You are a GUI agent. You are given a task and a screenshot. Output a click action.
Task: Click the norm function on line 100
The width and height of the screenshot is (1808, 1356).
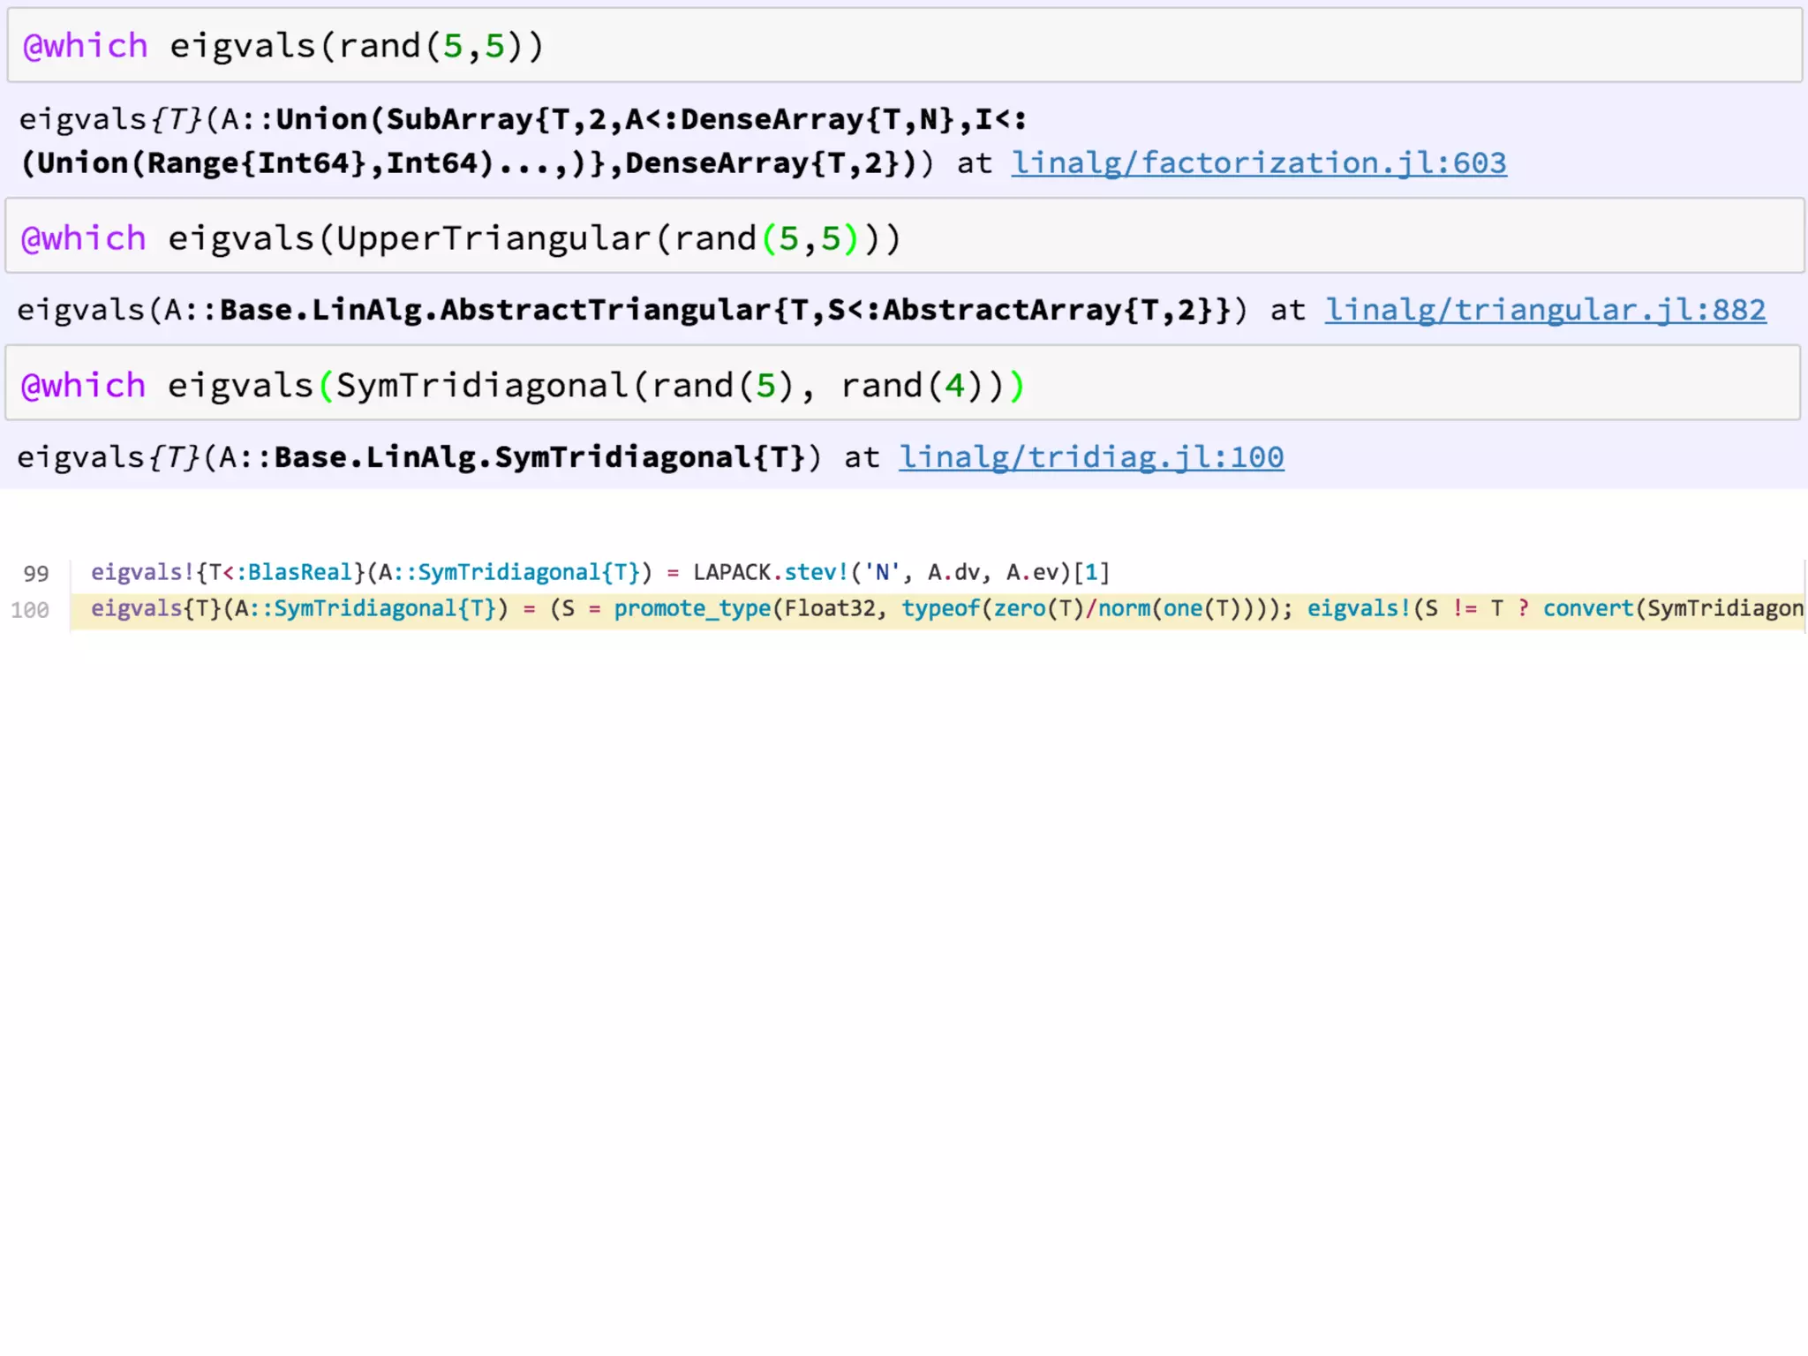point(1124,608)
